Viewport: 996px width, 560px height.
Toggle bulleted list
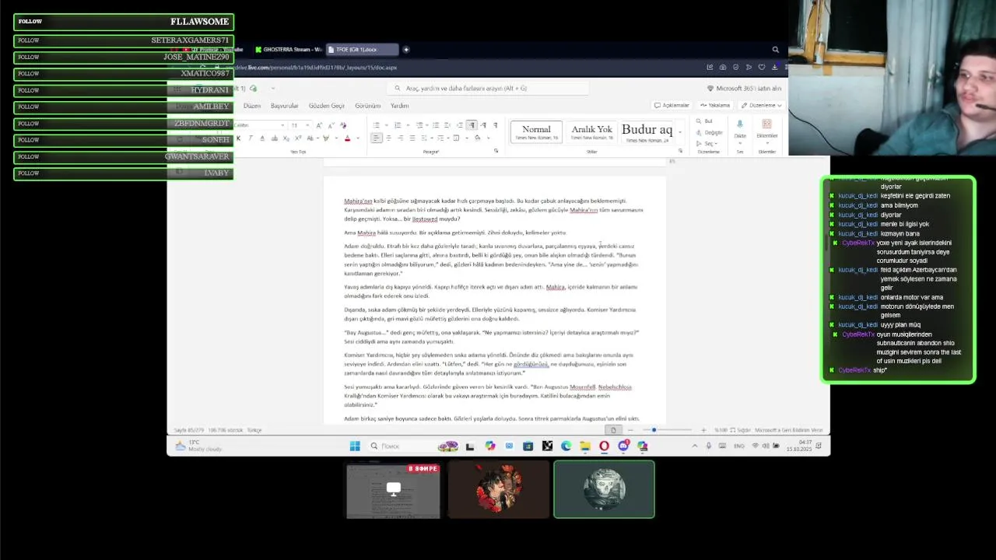tap(376, 125)
